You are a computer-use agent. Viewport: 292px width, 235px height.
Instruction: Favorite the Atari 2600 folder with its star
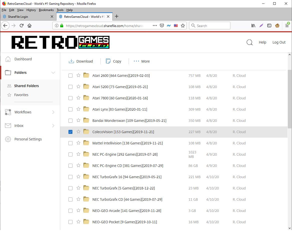pyautogui.click(x=78, y=75)
